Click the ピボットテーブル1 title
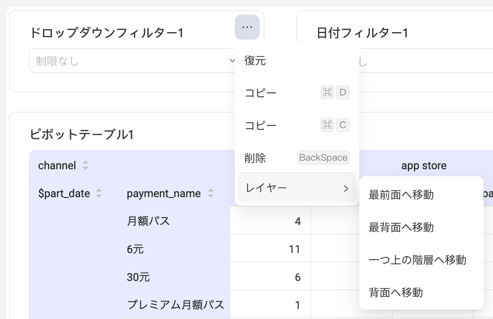Image resolution: width=493 pixels, height=319 pixels. click(82, 135)
